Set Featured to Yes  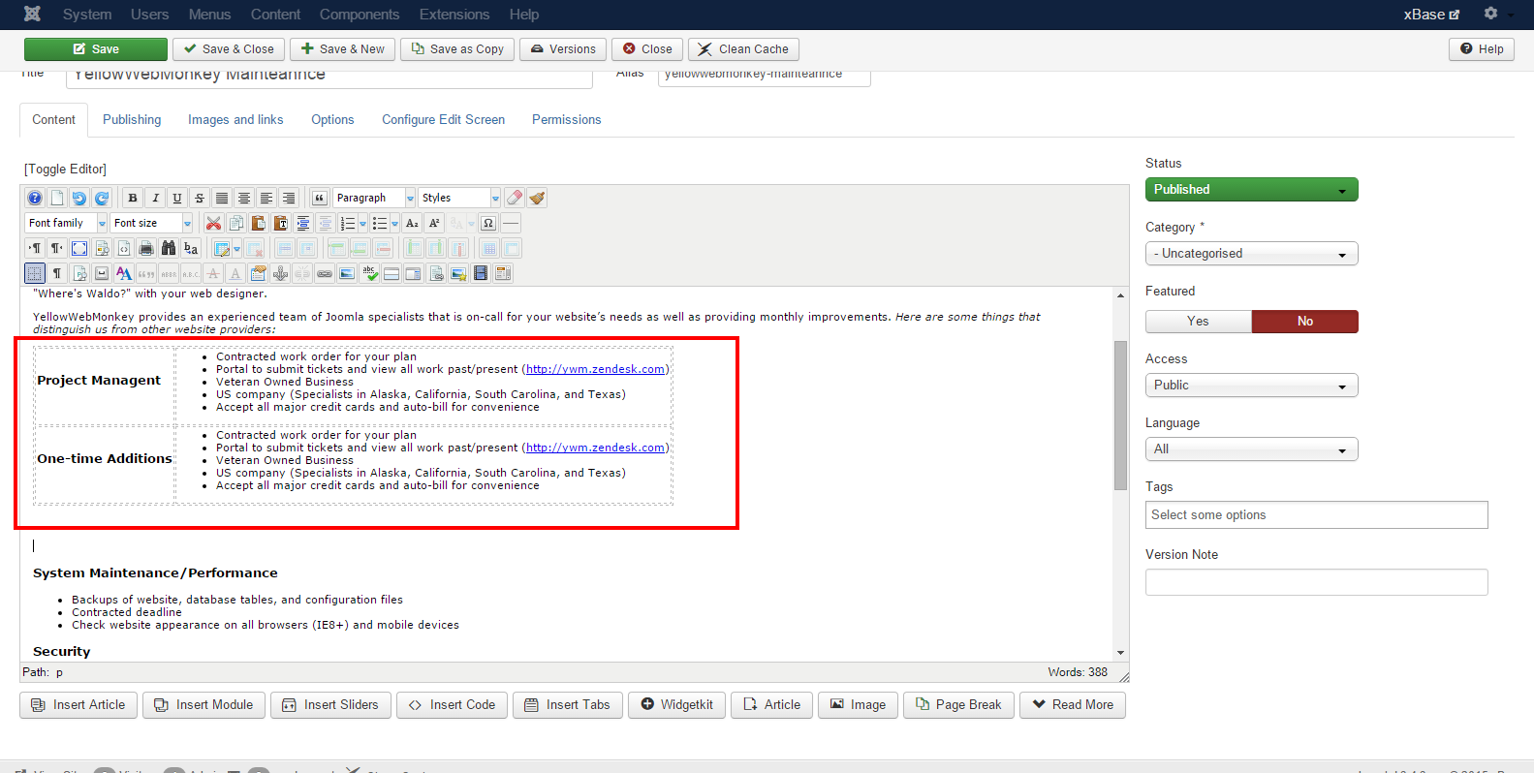(1199, 322)
